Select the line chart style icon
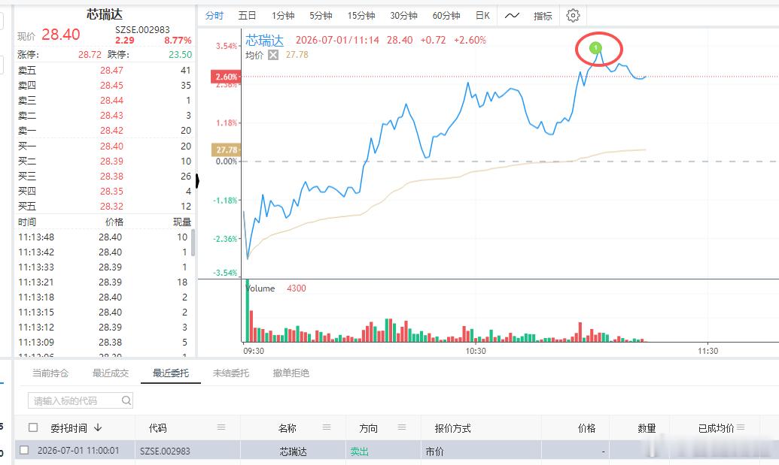 tap(512, 16)
